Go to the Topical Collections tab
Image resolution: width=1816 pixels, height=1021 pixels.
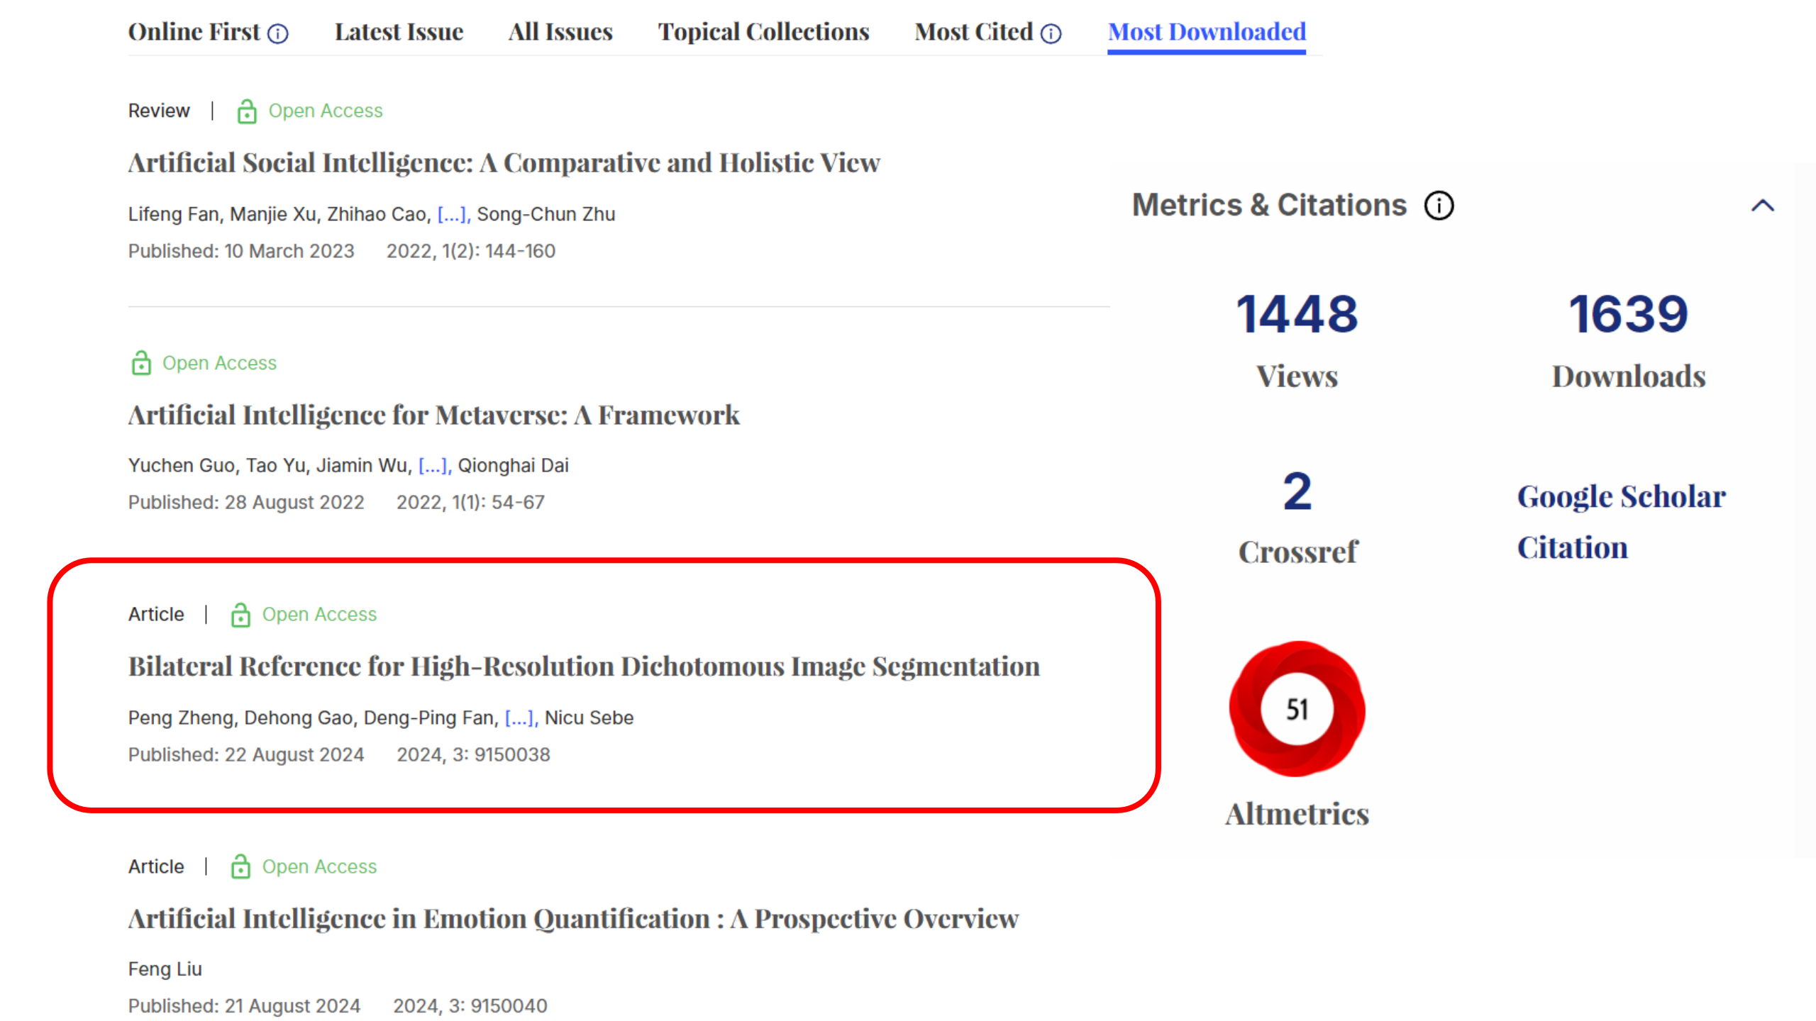tap(763, 32)
